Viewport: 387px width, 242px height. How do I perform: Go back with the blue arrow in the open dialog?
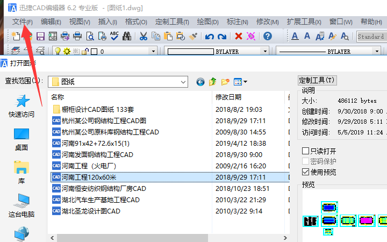click(200, 82)
